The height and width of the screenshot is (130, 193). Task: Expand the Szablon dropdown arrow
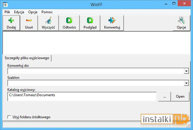[x=186, y=83]
